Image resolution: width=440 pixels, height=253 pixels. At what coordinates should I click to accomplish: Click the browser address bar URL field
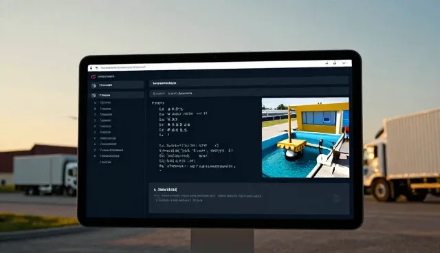pos(123,67)
